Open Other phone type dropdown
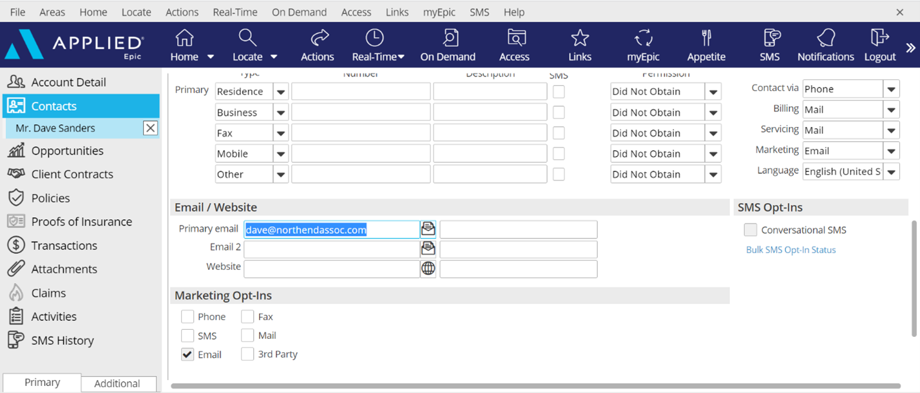The image size is (920, 393). 281,174
